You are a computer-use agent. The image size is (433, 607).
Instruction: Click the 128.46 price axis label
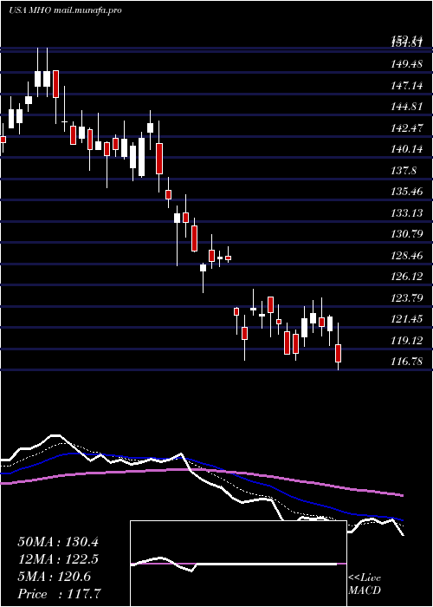[x=406, y=256]
